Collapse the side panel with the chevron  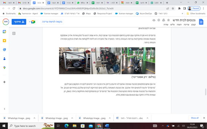4,109
